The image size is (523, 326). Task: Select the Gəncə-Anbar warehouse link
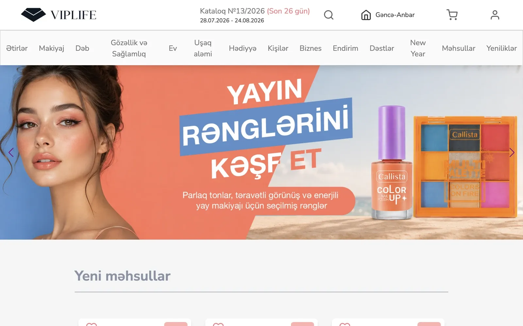[x=395, y=15]
